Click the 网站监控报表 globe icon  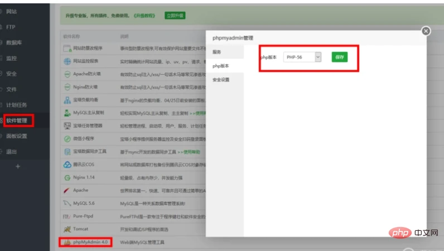click(x=67, y=61)
